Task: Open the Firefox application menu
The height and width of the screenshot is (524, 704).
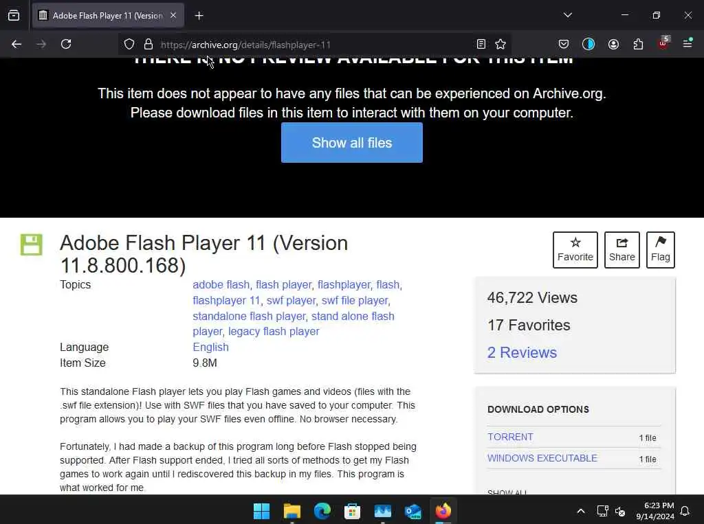Action: tap(687, 43)
